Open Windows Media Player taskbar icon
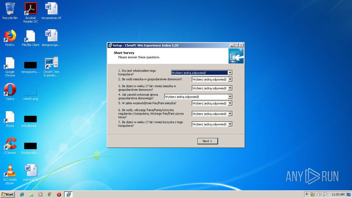This screenshot has height=198, width=352. [x=40, y=194]
